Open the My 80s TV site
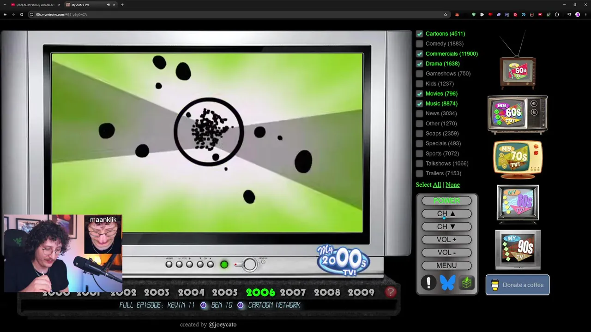The width and height of the screenshot is (591, 332). click(x=518, y=204)
